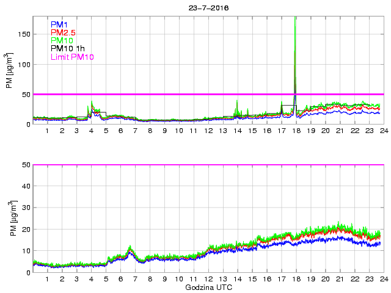
Task: Click the PM10 peak near hour 4, upper chart
Action: [92, 102]
